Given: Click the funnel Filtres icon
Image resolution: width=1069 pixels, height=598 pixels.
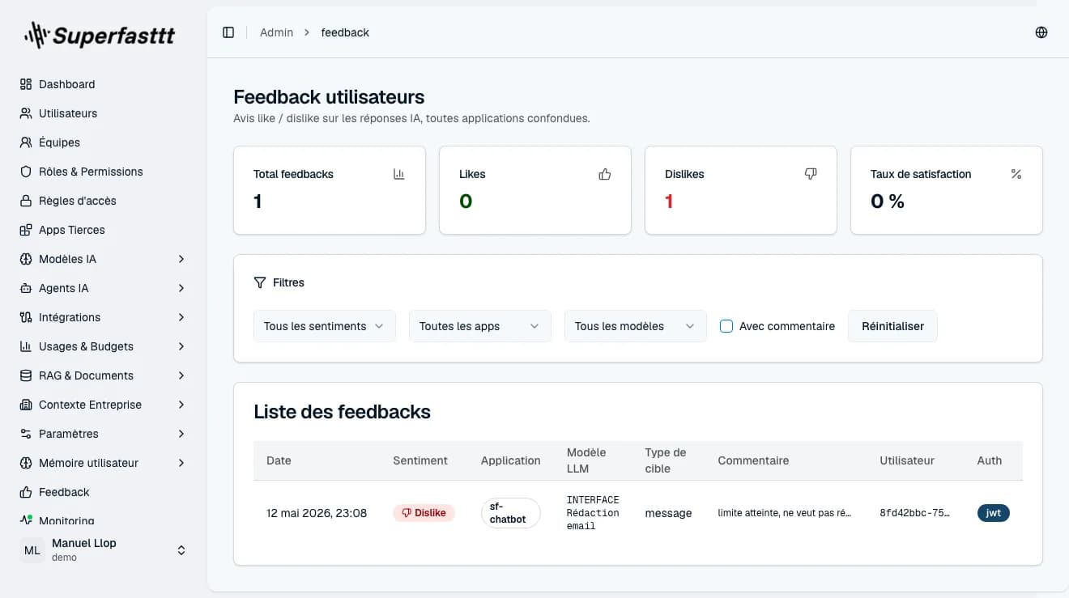Looking at the screenshot, I should point(260,282).
